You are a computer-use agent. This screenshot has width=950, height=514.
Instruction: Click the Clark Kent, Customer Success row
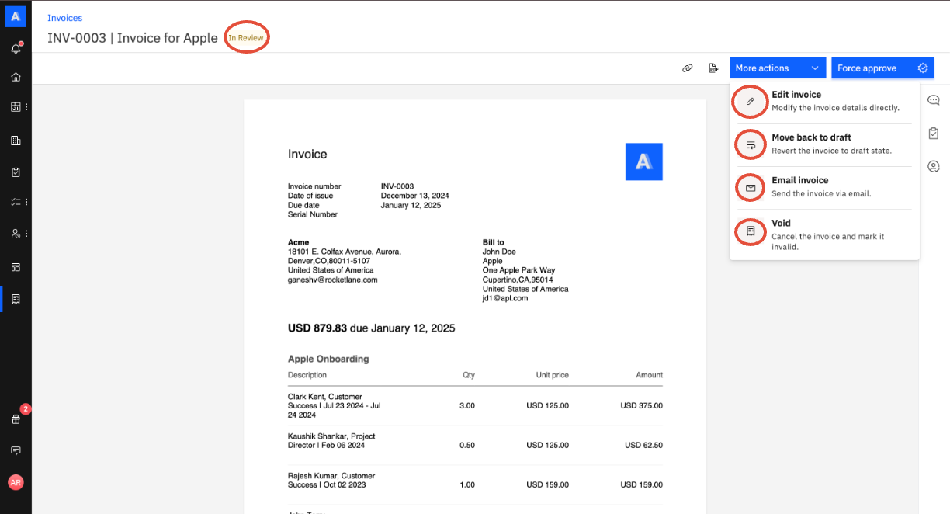pyautogui.click(x=475, y=406)
